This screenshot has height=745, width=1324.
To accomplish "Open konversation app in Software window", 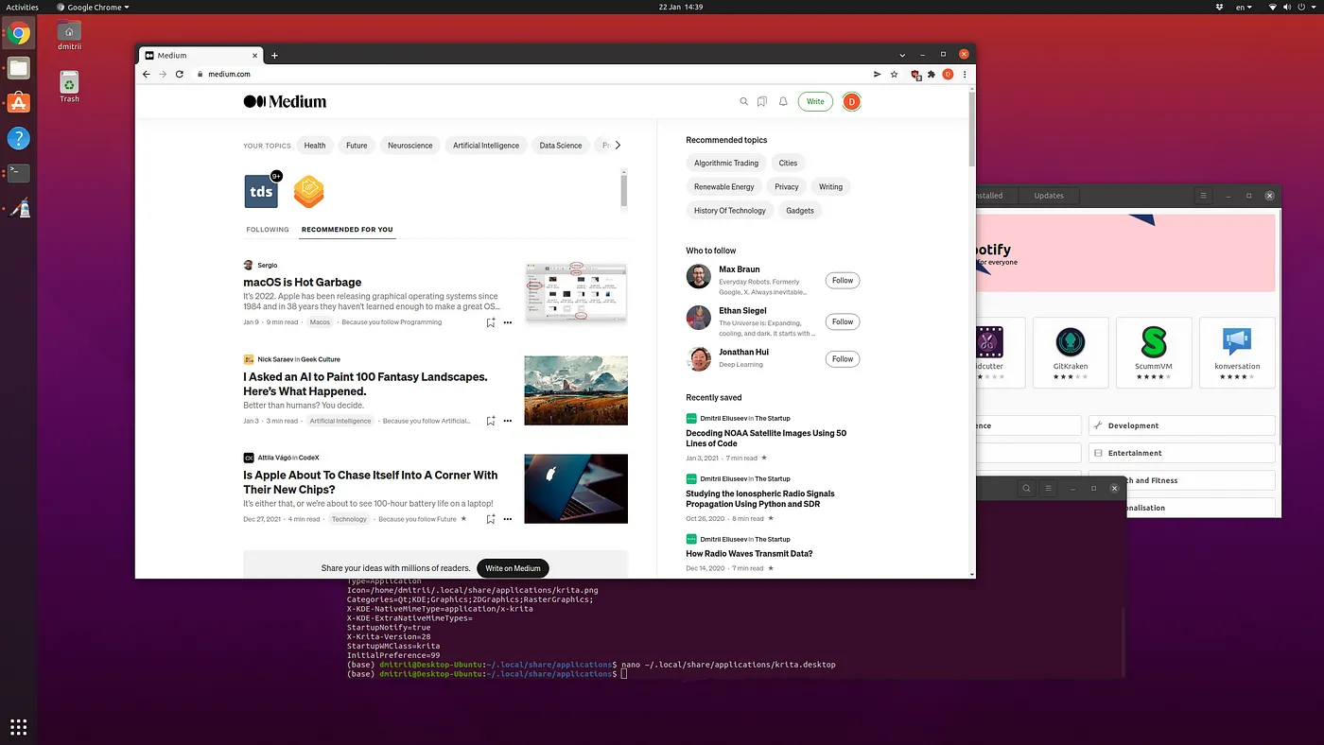I will point(1237,352).
